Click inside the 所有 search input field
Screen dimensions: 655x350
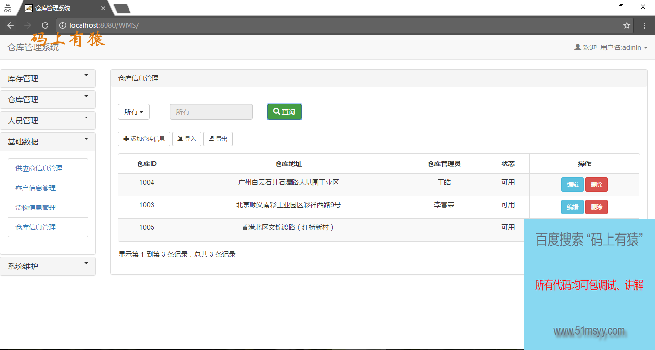click(x=211, y=111)
